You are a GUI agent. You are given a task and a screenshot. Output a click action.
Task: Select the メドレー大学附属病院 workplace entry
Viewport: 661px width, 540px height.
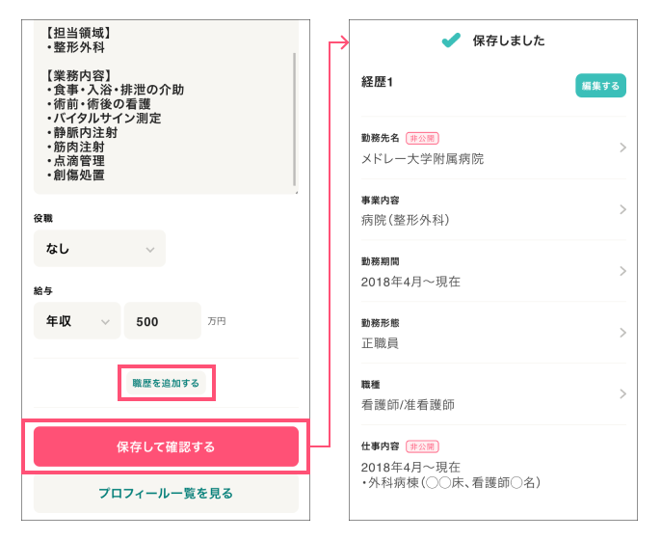tap(422, 158)
